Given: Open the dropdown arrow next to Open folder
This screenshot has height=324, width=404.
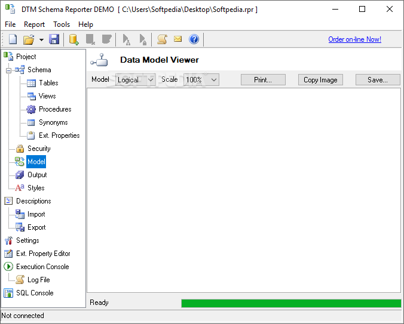Looking at the screenshot, I should pyautogui.click(x=41, y=39).
